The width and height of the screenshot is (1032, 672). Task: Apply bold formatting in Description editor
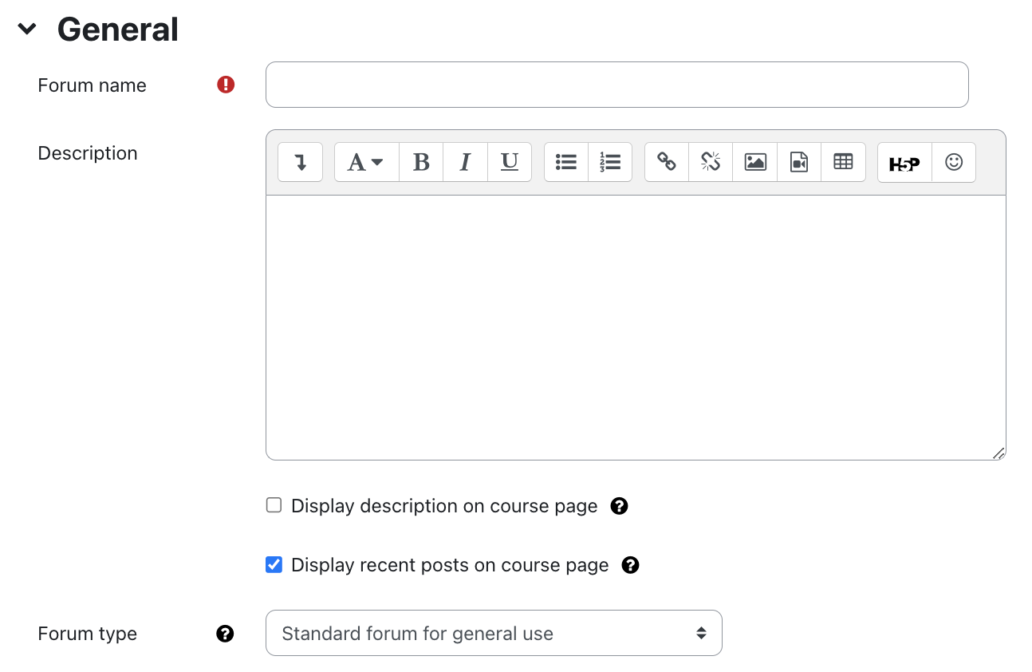421,163
